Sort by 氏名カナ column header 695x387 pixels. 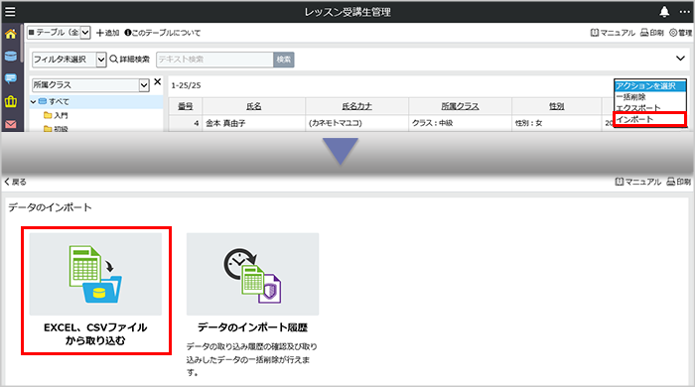[356, 106]
